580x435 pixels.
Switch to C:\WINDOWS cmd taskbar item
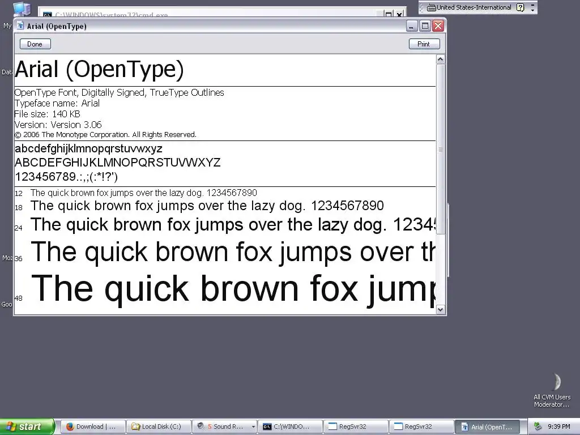(x=289, y=427)
